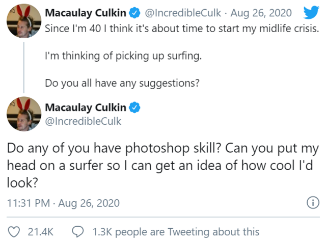
Task: Click verified badge beside lower Macaulay Culkin name
Action: (135, 108)
